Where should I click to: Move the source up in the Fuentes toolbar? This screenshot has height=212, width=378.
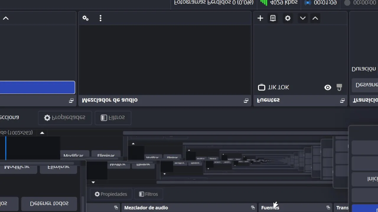click(315, 18)
